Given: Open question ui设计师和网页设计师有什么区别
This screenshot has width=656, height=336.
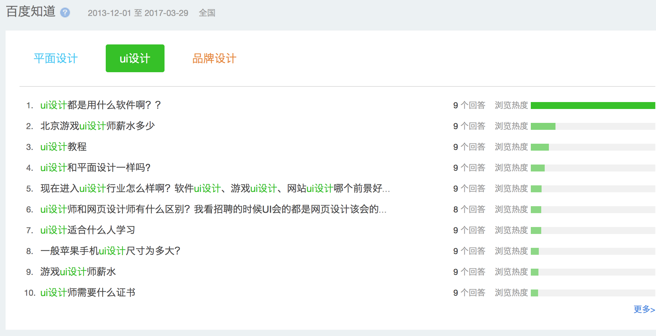Looking at the screenshot, I should 213,209.
